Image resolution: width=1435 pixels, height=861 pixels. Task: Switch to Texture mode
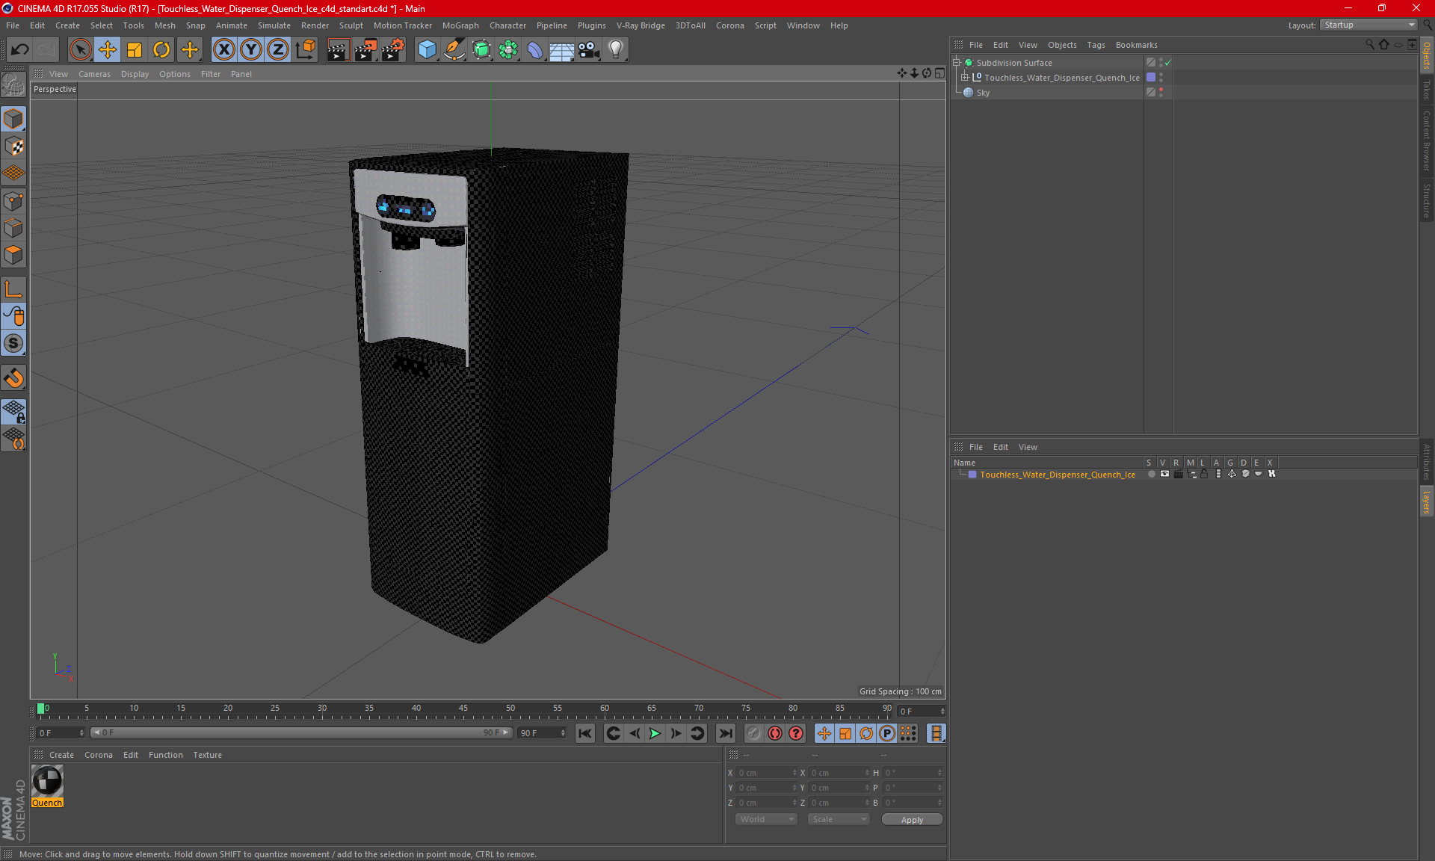pyautogui.click(x=13, y=146)
